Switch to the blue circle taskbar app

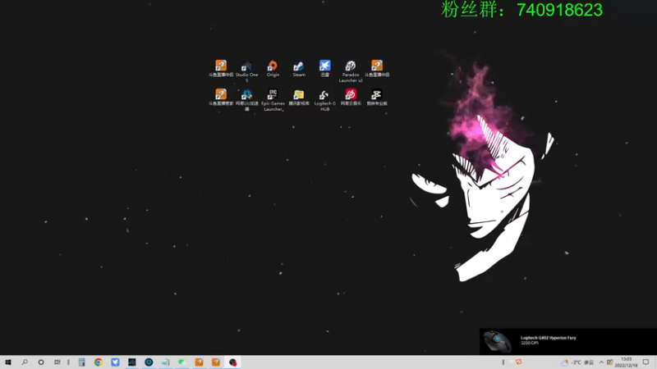point(149,362)
